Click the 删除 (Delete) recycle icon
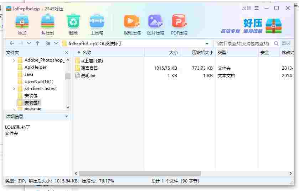Screen dimensions: 299x191 coord(73,24)
